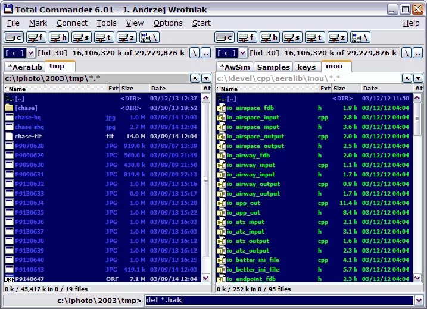Open the Mark menu
427x309 pixels.
(38, 23)
